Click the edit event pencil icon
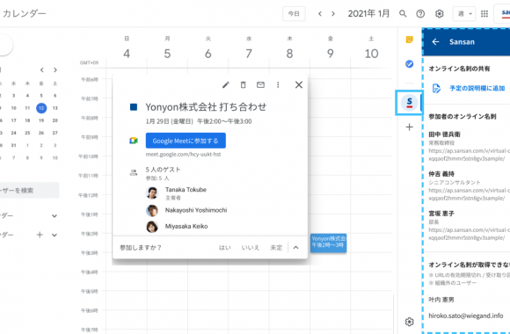 [225, 85]
